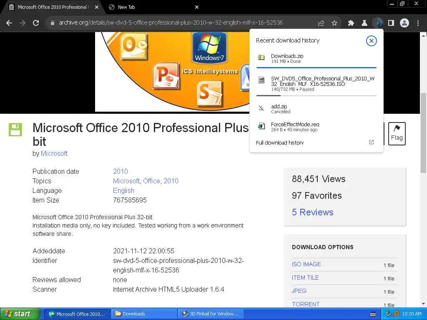Download the JPEG option
The width and height of the screenshot is (427, 320).
(x=299, y=291)
